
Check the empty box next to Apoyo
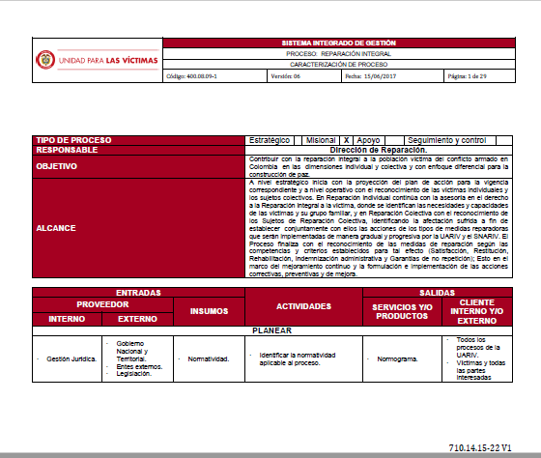pos(394,140)
